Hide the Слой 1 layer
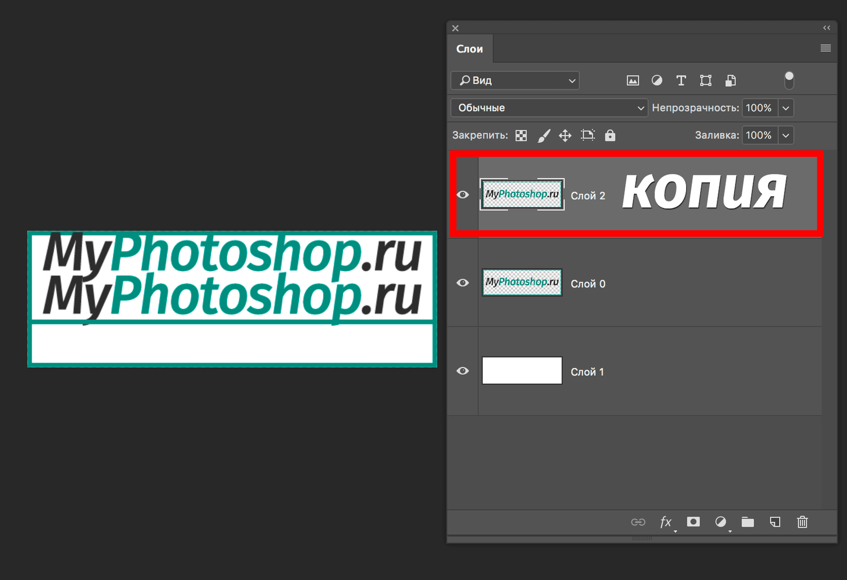This screenshot has height=580, width=847. pyautogui.click(x=463, y=371)
